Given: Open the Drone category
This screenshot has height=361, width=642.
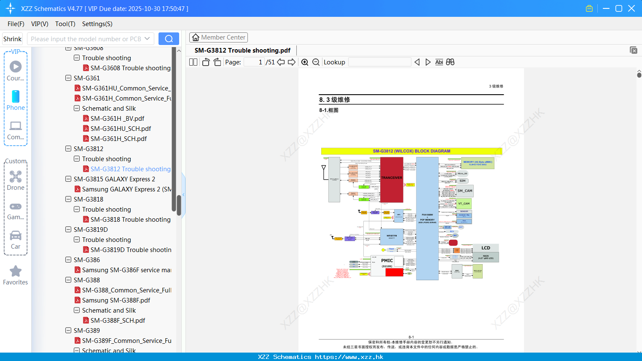Looking at the screenshot, I should (16, 180).
